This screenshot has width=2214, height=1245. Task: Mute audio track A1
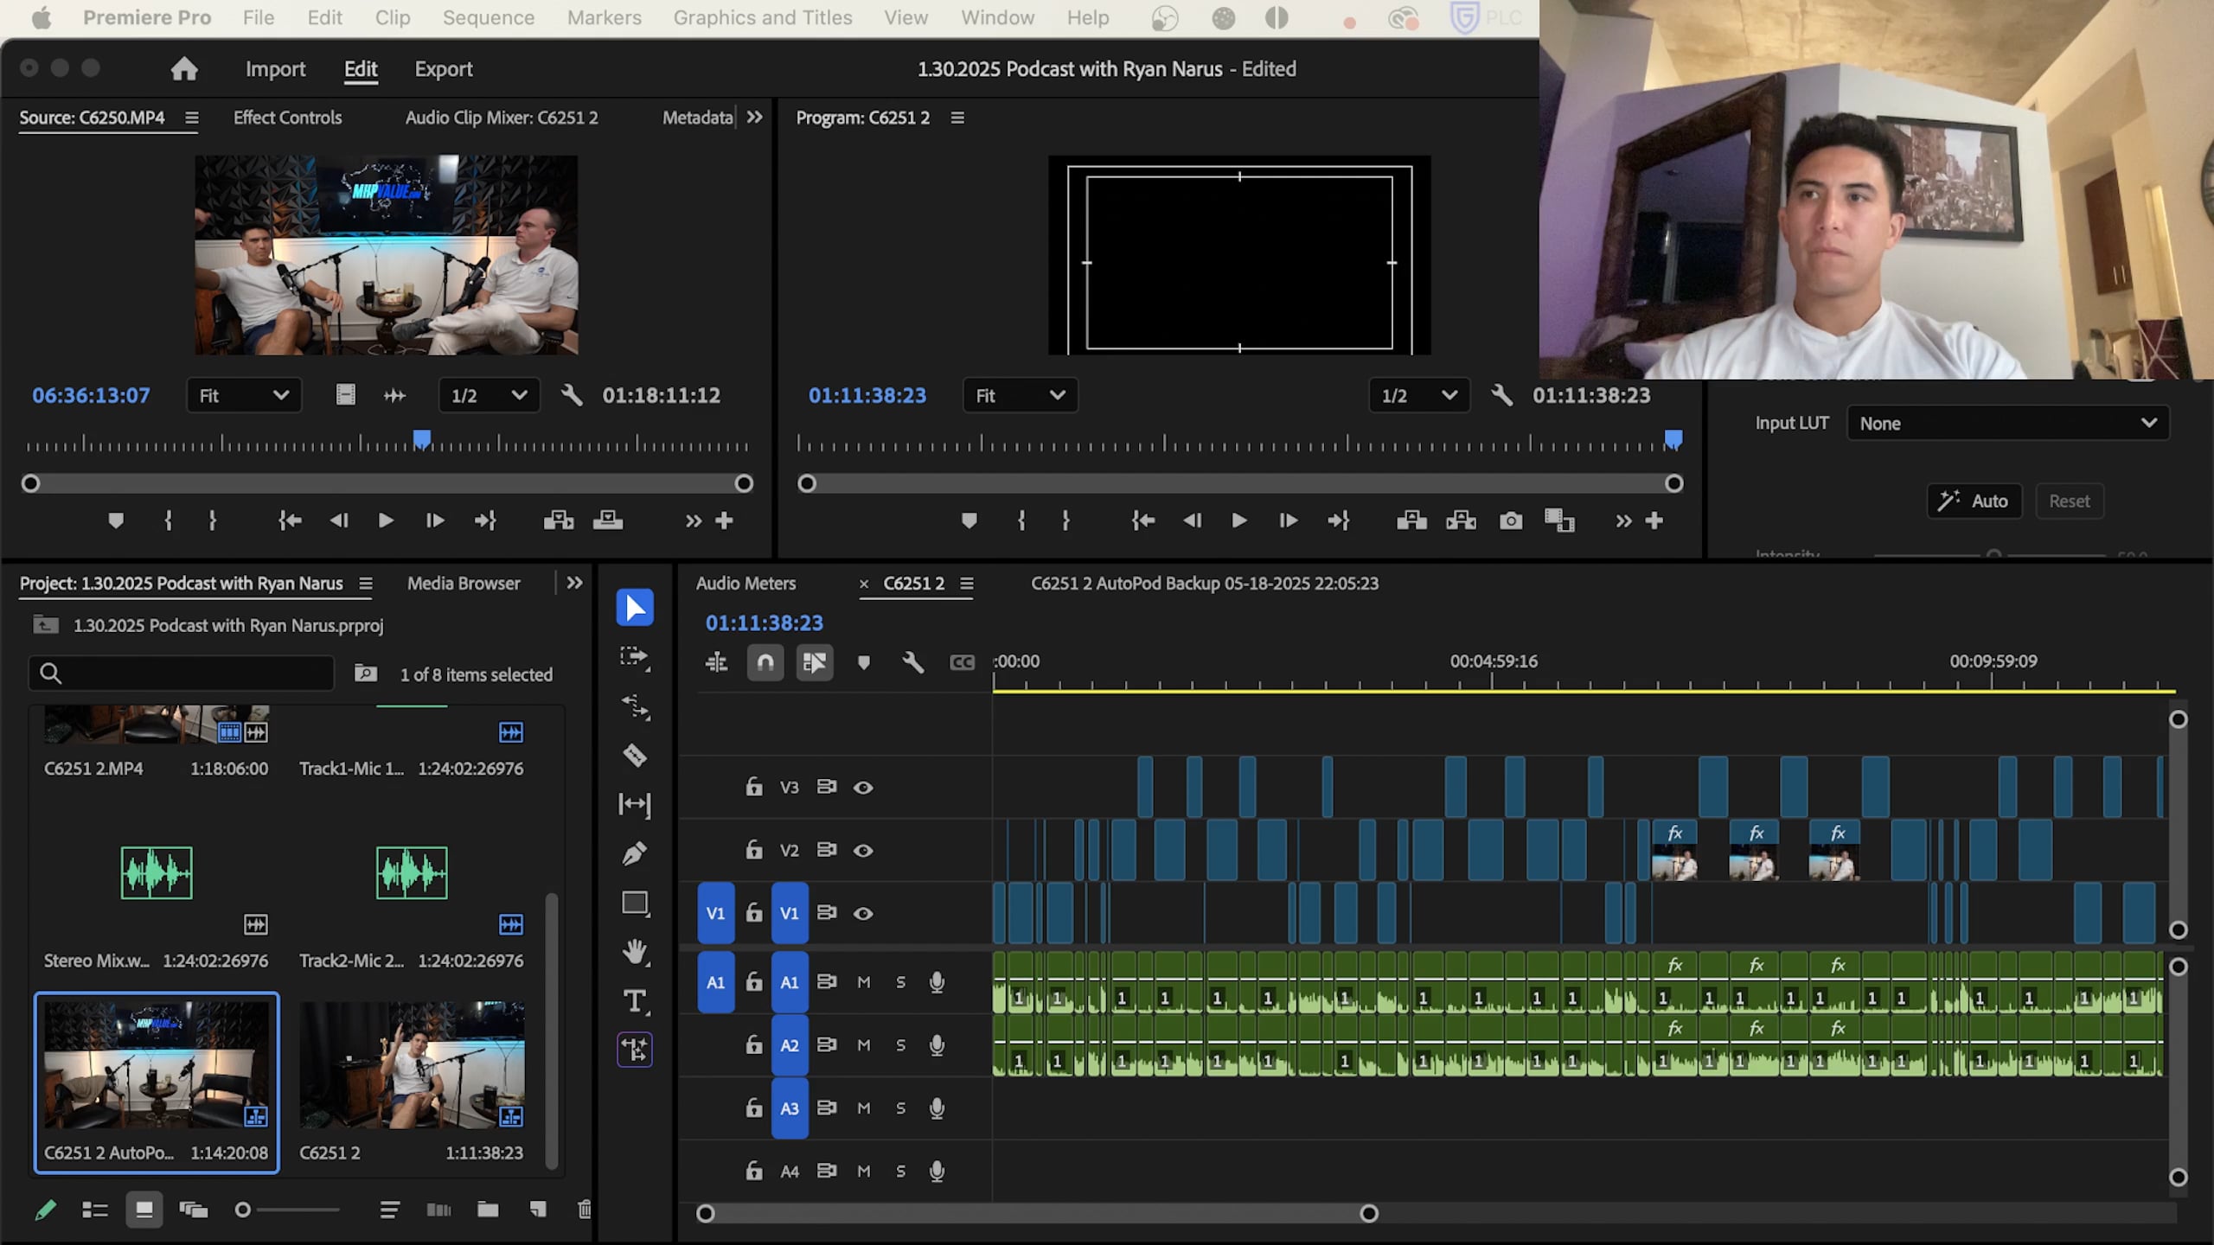(862, 981)
